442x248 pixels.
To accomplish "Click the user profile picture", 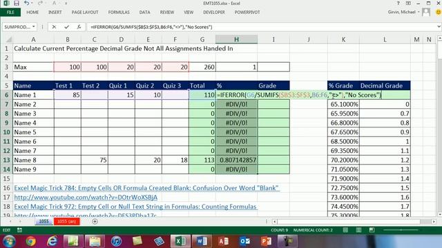I will pos(426,12).
